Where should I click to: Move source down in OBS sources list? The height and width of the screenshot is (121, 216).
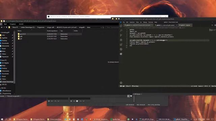(84, 101)
